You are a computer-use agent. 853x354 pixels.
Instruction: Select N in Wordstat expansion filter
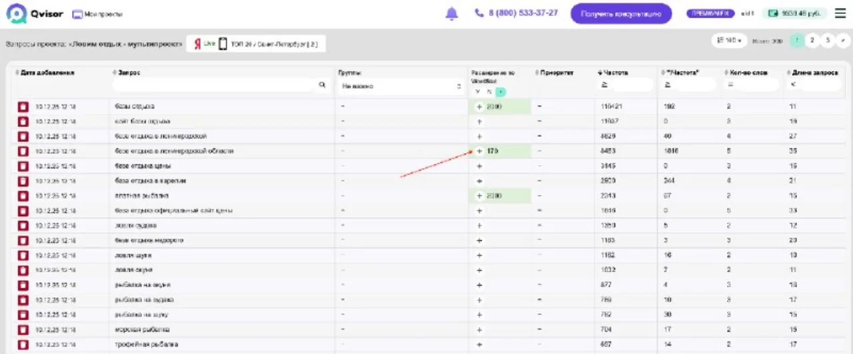tap(489, 92)
